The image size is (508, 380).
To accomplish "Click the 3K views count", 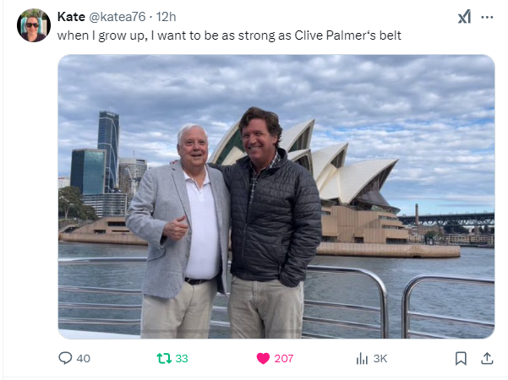I will coord(380,358).
